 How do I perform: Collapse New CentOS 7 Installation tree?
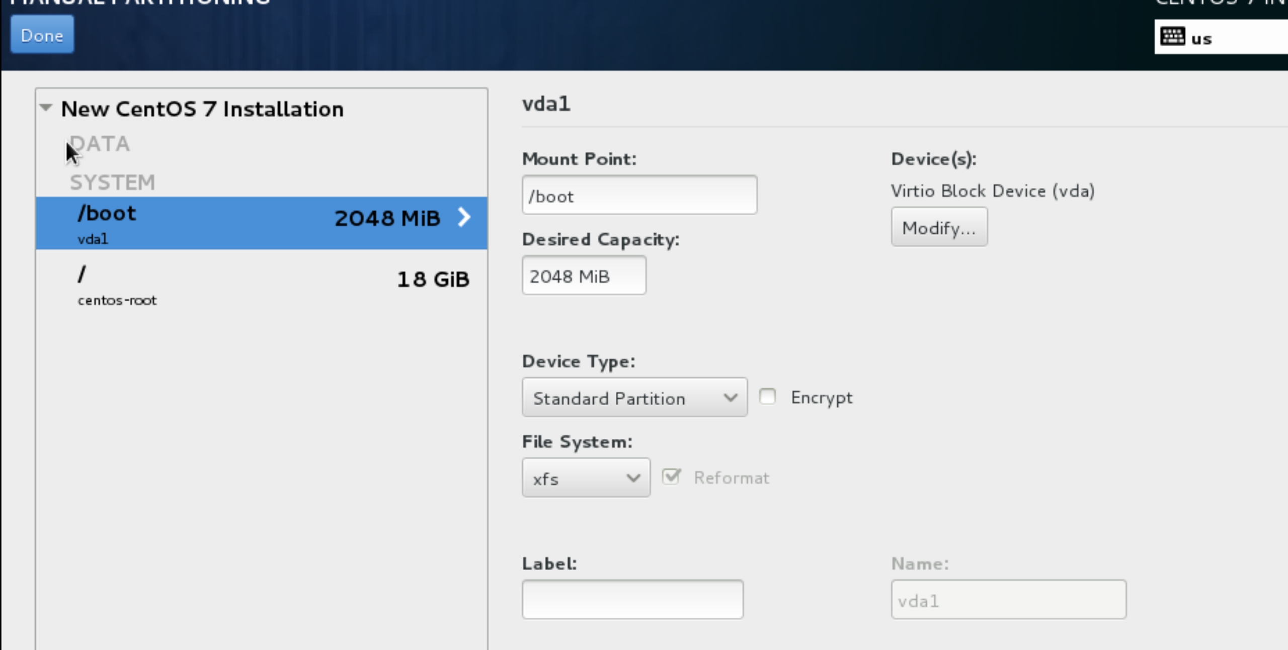[46, 108]
